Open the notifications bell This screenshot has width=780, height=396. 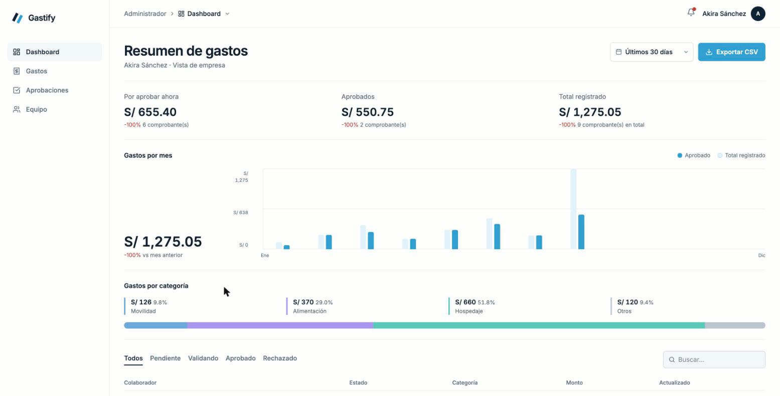click(x=691, y=13)
